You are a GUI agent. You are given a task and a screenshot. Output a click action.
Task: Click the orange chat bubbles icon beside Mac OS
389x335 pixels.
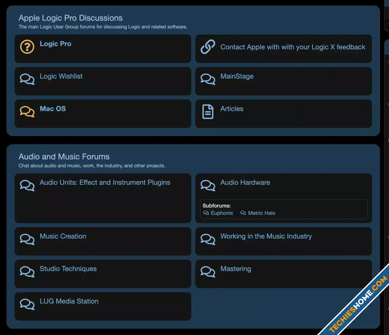[27, 112]
